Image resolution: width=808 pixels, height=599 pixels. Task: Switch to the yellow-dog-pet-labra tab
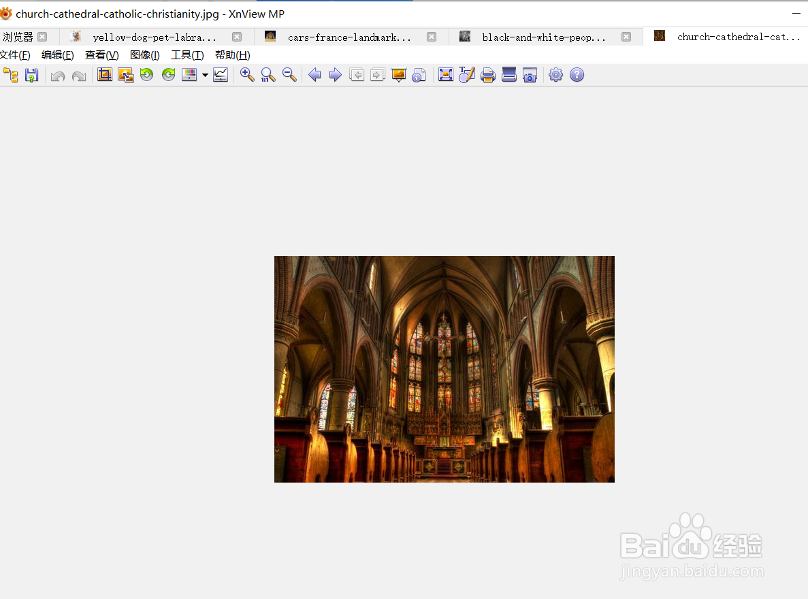(154, 37)
